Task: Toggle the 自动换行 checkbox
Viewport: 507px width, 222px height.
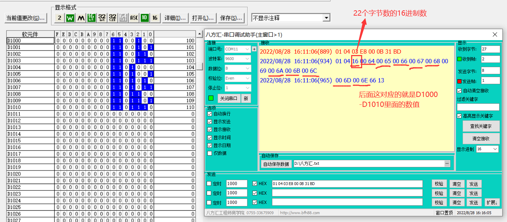Action: tap(210, 114)
